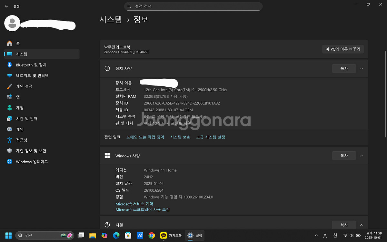Open Microsoft 서비스 계약 link
This screenshot has width=387, height=242.
134,204
